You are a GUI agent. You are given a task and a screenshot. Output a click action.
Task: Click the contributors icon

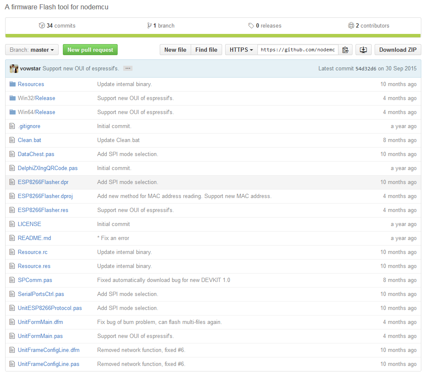coord(351,25)
